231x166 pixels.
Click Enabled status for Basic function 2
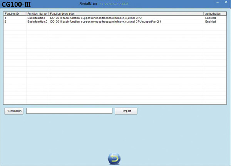210,22
